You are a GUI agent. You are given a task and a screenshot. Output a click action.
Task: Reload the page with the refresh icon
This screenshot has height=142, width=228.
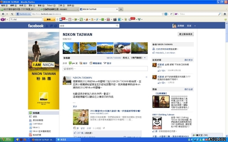coord(171,14)
